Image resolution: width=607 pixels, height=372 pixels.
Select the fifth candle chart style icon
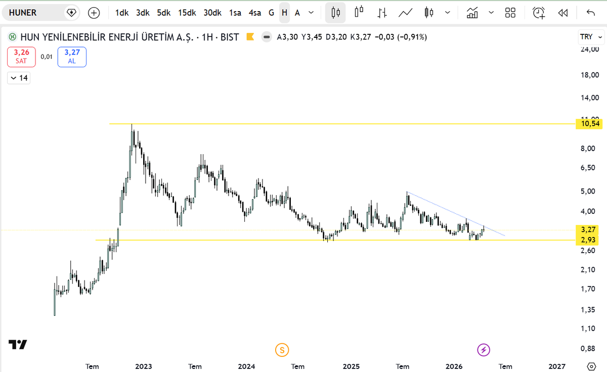coord(429,13)
